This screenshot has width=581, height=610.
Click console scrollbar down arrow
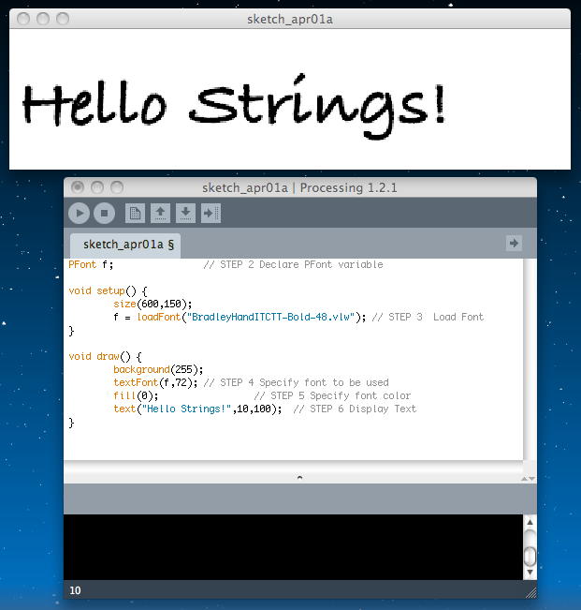pyautogui.click(x=530, y=573)
